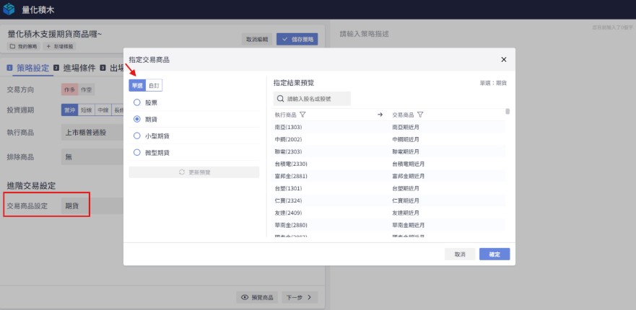Click the folder icon for 我的策略
Viewport: 636px width, 310px height.
pyautogui.click(x=12, y=46)
